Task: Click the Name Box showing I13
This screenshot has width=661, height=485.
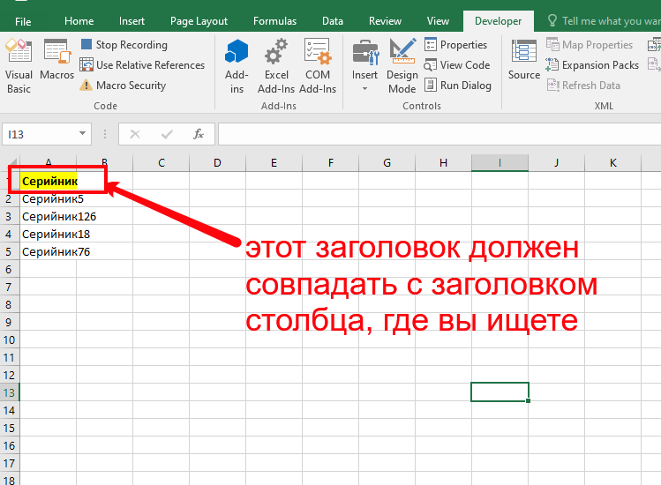Action: tap(40, 134)
